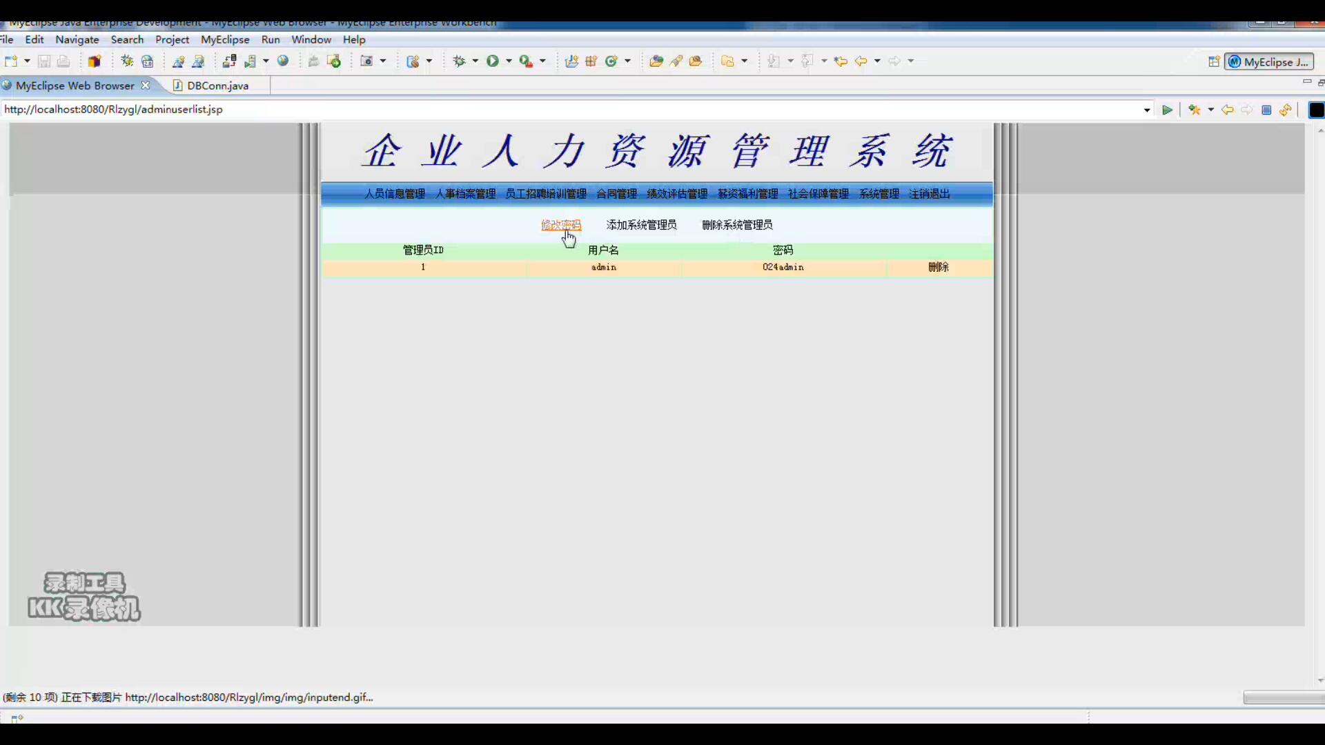Open the External Tools dropdown arrow
The height and width of the screenshot is (745, 1325).
(x=542, y=61)
